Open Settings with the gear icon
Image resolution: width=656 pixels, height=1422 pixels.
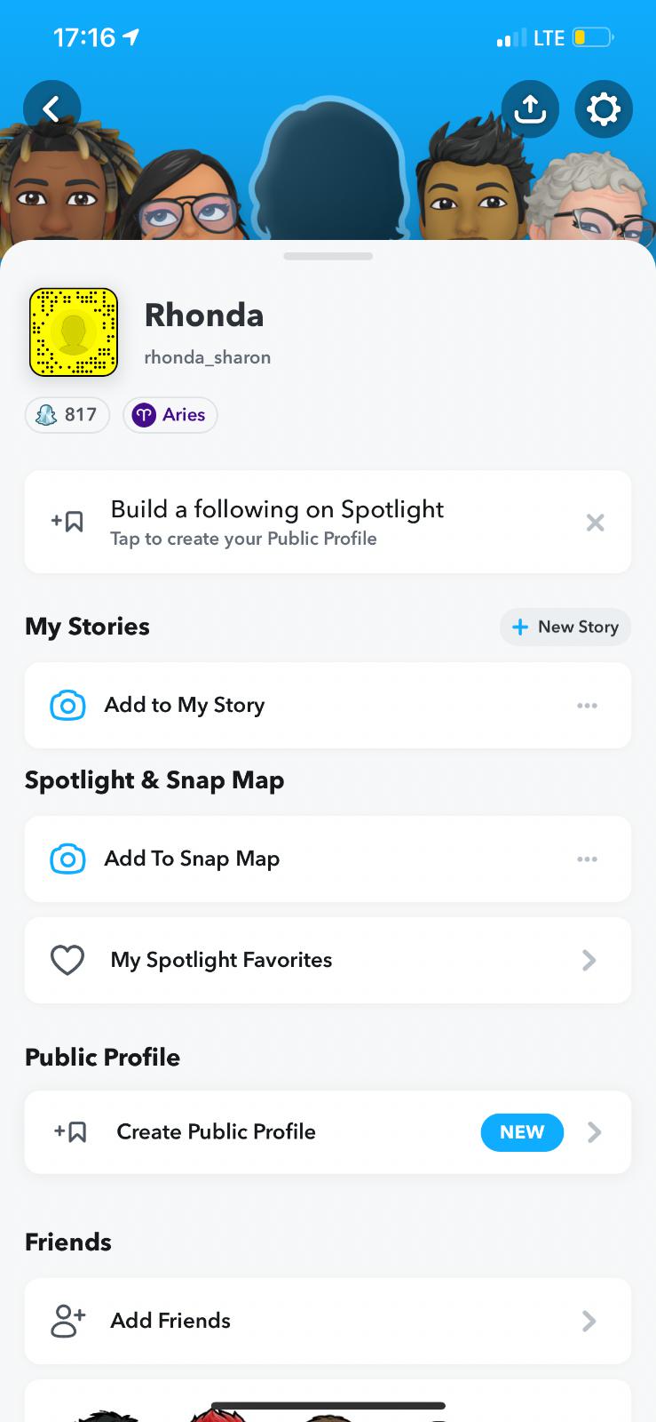tap(604, 109)
